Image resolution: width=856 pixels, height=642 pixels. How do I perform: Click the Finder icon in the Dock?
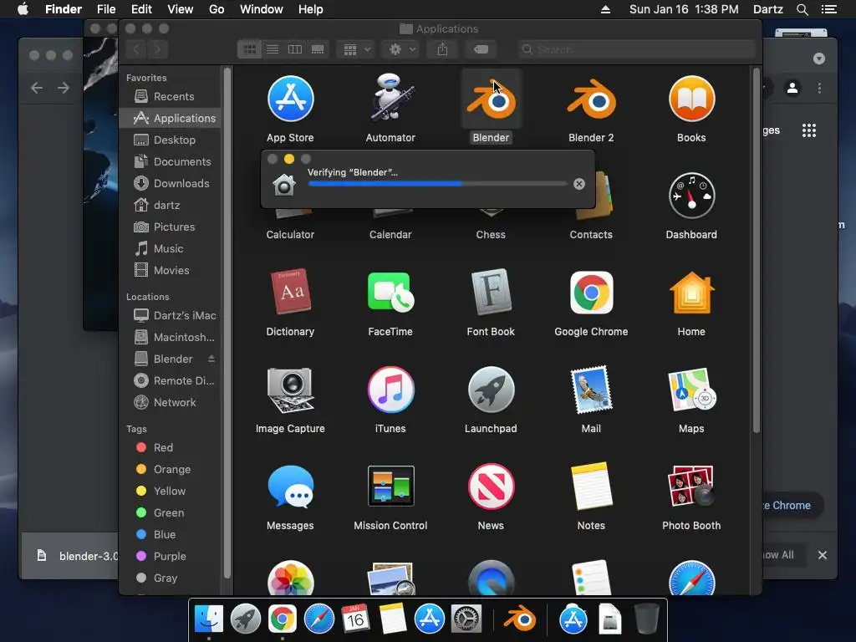point(209,619)
